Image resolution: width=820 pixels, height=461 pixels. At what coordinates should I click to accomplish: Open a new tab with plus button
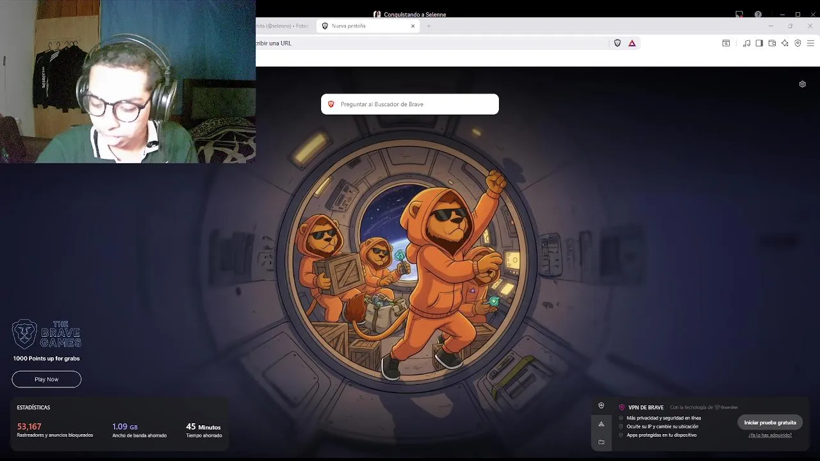(x=429, y=26)
